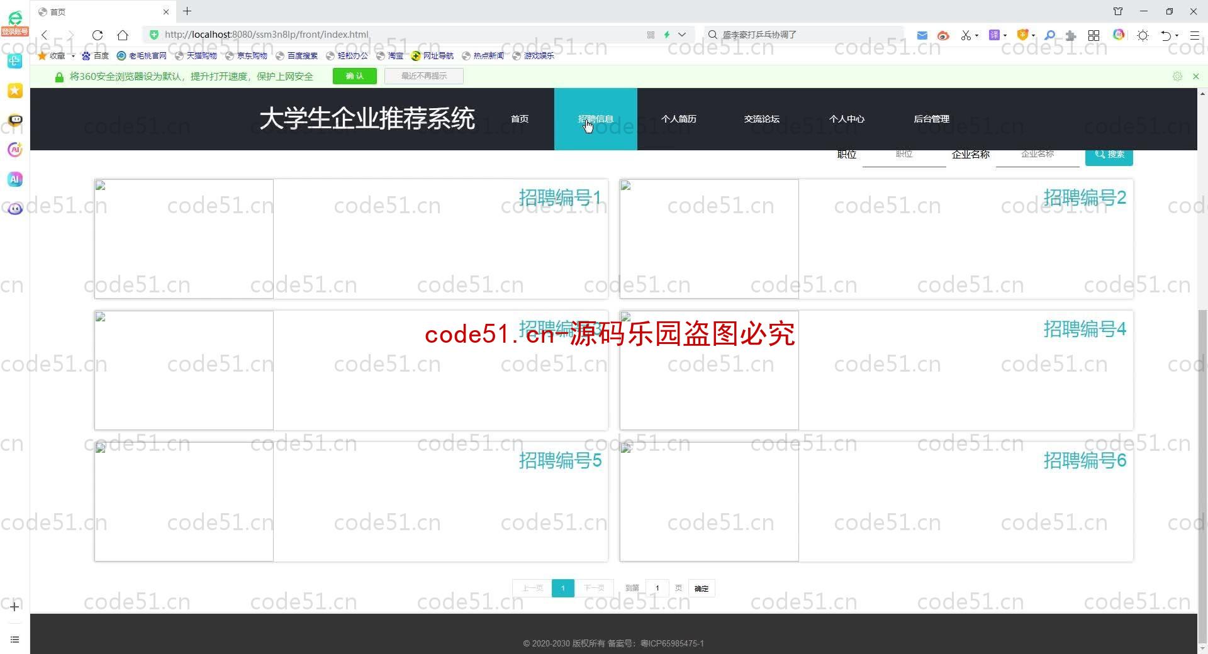Open the browser home page
Image resolution: width=1208 pixels, height=654 pixels.
click(x=123, y=35)
